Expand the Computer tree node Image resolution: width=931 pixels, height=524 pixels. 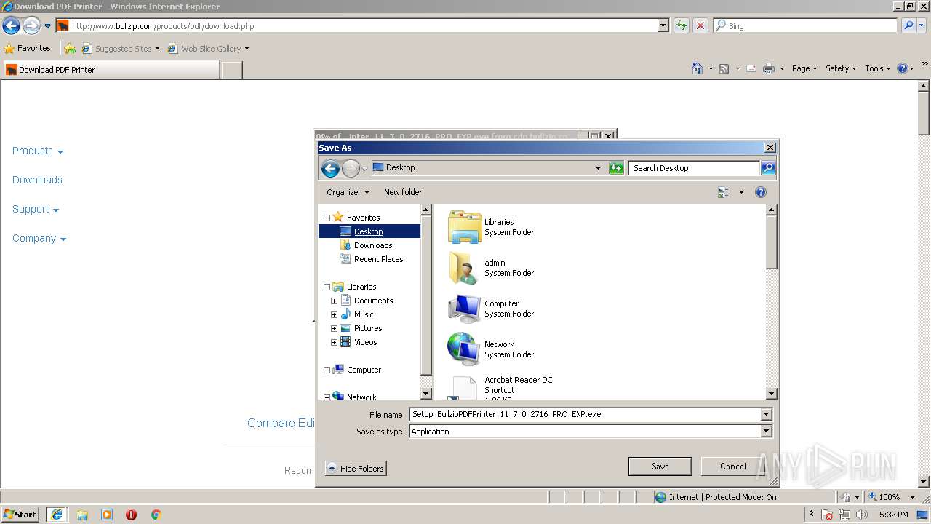(x=327, y=370)
